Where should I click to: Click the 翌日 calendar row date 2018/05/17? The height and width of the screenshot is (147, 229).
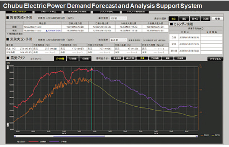(189, 44)
